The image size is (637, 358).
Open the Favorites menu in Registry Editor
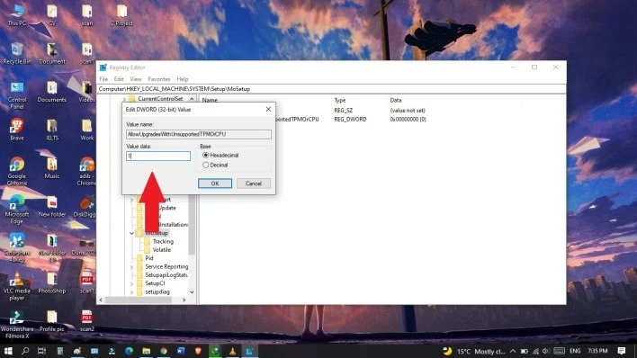[159, 79]
